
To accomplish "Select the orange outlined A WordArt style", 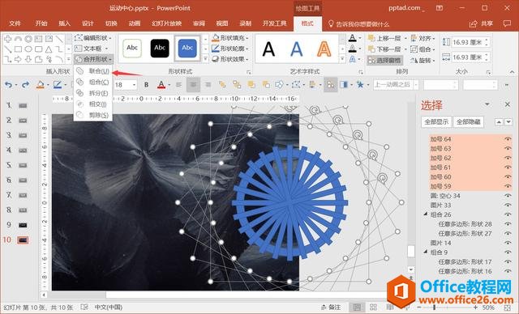I will (324, 49).
